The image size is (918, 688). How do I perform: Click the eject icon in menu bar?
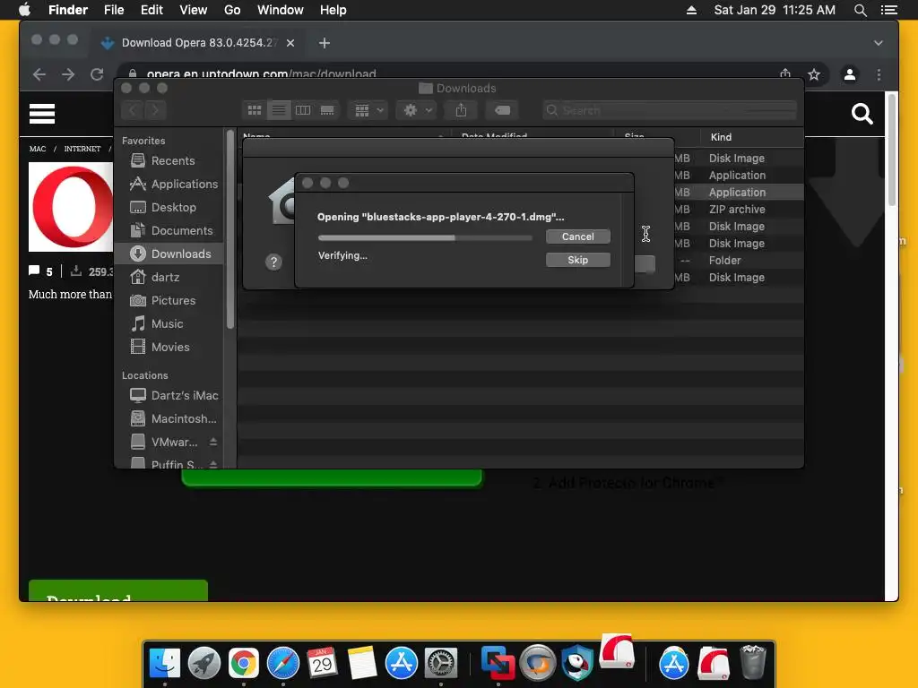tap(691, 10)
